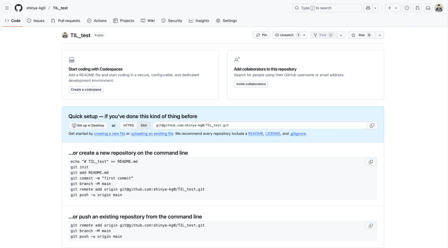Copy the create new repository commands
448x248 pixels.
[371, 162]
